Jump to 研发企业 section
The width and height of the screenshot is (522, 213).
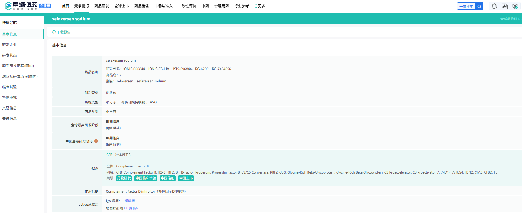pos(10,45)
